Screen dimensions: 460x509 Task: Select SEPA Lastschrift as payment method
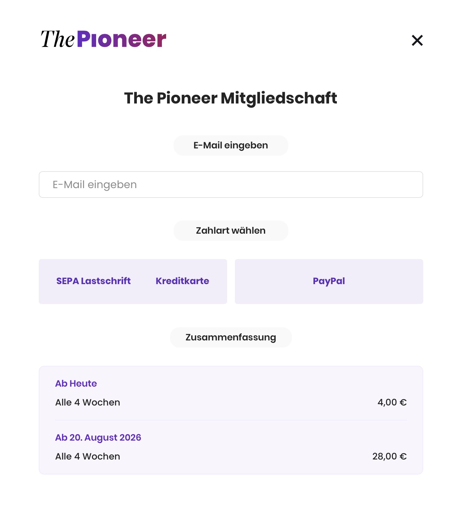[93, 281]
